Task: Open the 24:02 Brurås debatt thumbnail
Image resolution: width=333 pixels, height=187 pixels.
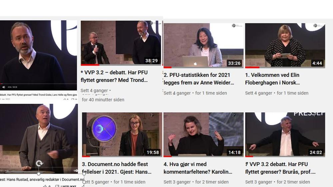Action: point(285,135)
